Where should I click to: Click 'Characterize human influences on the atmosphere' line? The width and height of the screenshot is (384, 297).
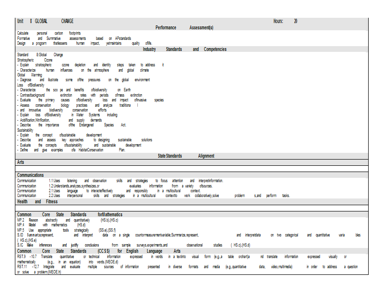coord(83,70)
